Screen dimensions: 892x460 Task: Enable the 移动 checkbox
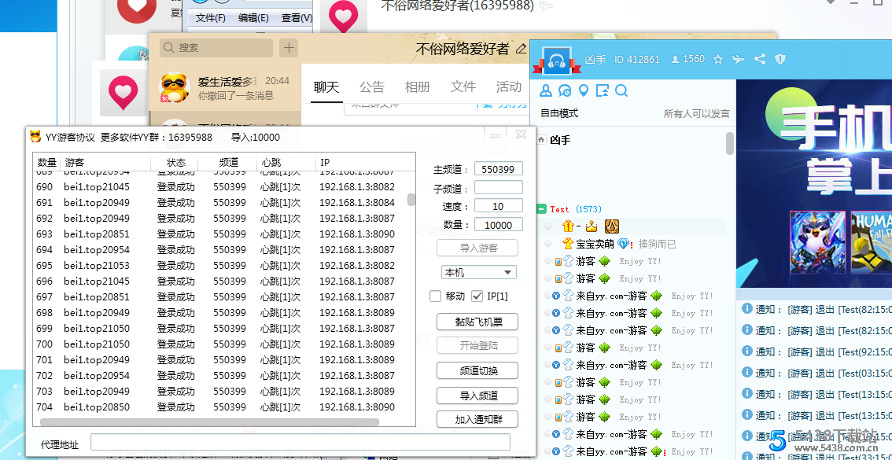tap(435, 296)
